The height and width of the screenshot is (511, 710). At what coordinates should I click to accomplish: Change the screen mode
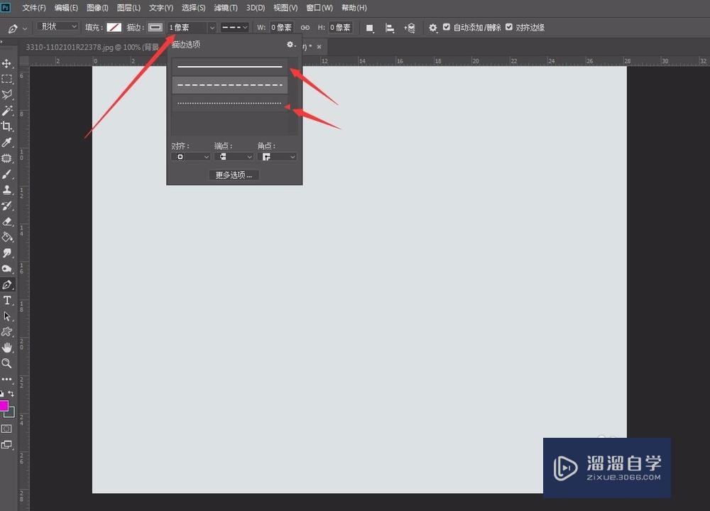point(6,445)
